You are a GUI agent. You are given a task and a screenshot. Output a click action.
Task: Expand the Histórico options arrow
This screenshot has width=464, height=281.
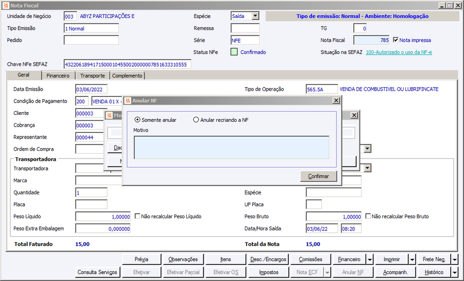[455, 272]
